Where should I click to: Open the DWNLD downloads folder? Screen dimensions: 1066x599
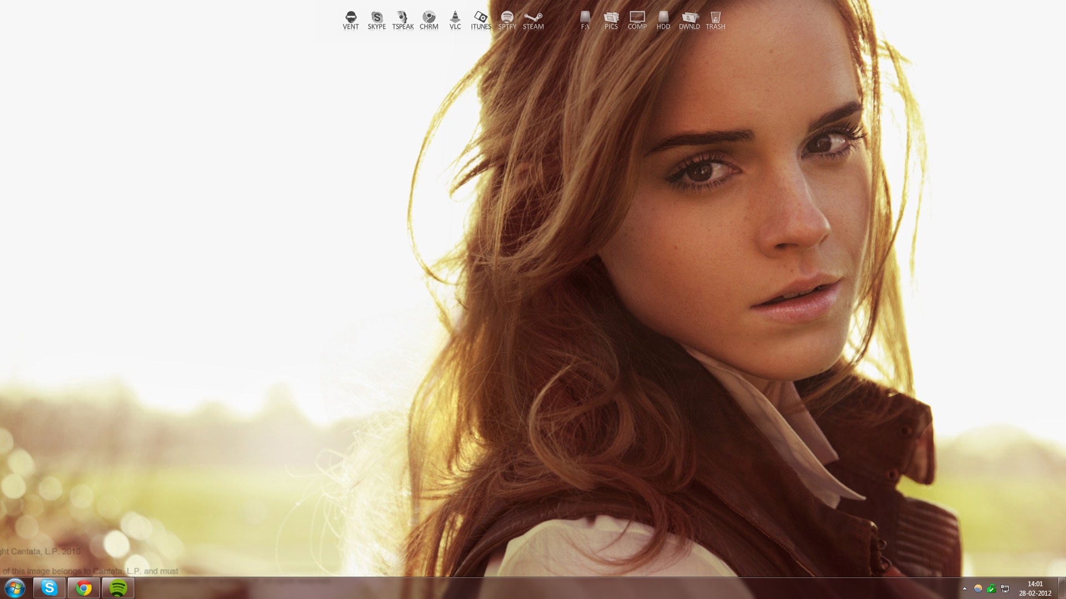coord(689,20)
